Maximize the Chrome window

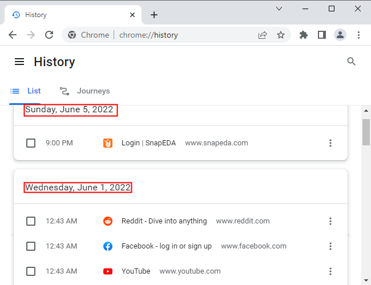point(332,9)
